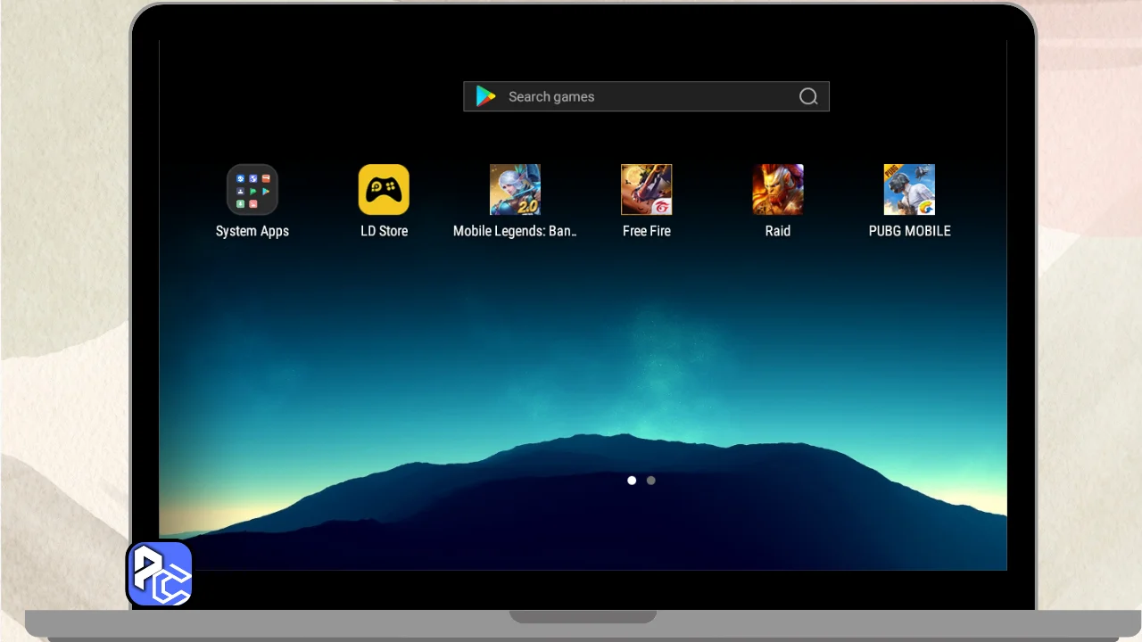Click the Google Play logo in search bar
The image size is (1142, 642).
tap(485, 96)
